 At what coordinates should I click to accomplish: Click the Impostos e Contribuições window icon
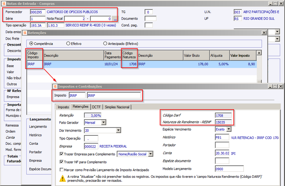(x=55, y=86)
